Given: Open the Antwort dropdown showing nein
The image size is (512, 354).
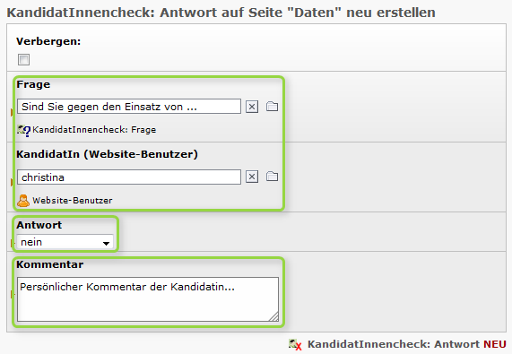Looking at the screenshot, I should point(65,242).
